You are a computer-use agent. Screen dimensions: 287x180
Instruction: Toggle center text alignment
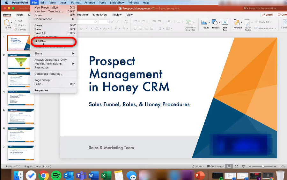tap(141, 28)
